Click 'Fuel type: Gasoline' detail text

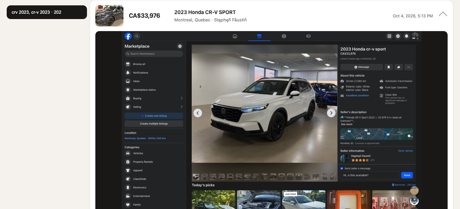[x=396, y=88]
